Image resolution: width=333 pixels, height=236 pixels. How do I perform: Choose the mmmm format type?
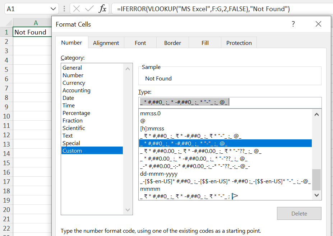point(225,189)
